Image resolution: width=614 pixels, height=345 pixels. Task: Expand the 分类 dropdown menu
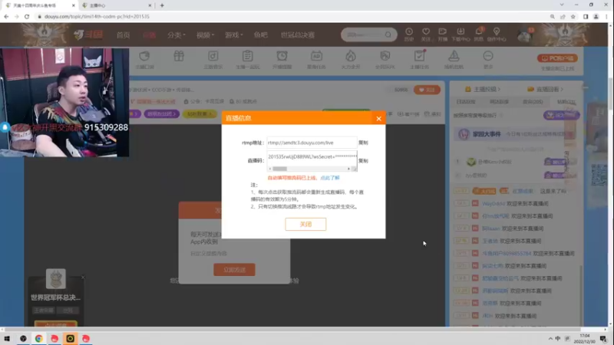pyautogui.click(x=177, y=34)
